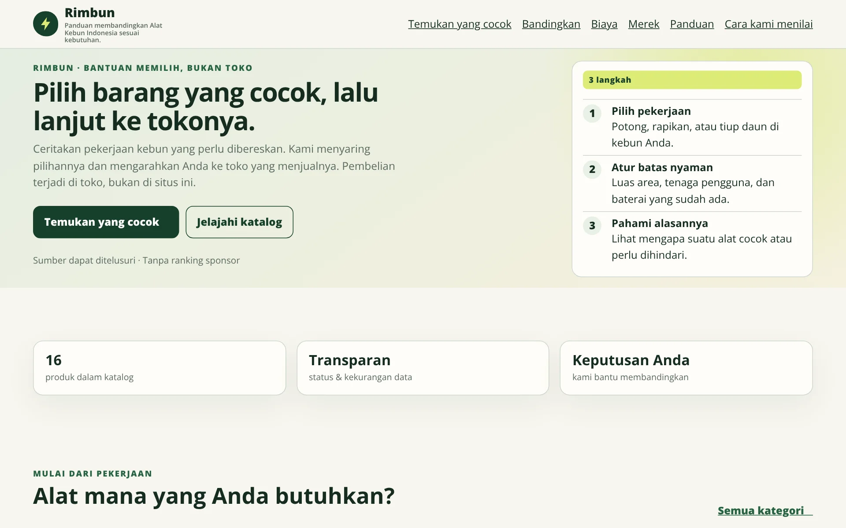Image resolution: width=846 pixels, height=528 pixels.
Task: Click the Keputusan Anda stats card
Action: pyautogui.click(x=686, y=368)
